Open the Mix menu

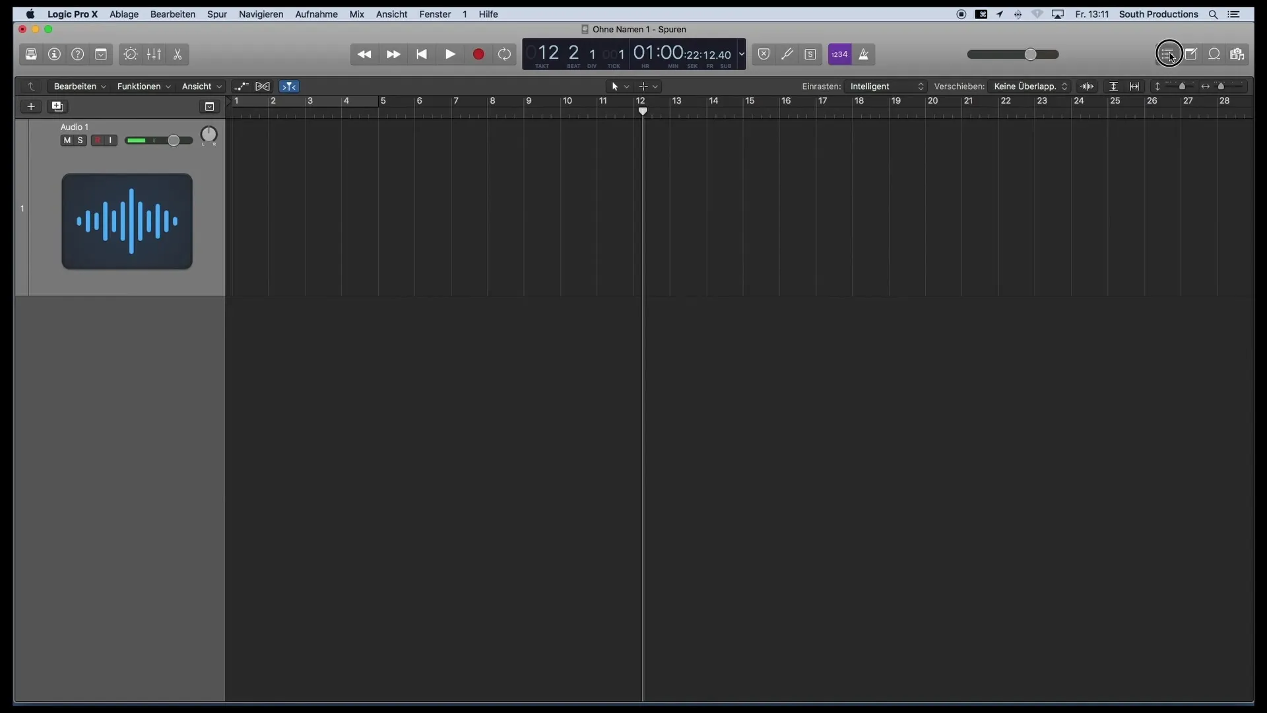pos(357,14)
